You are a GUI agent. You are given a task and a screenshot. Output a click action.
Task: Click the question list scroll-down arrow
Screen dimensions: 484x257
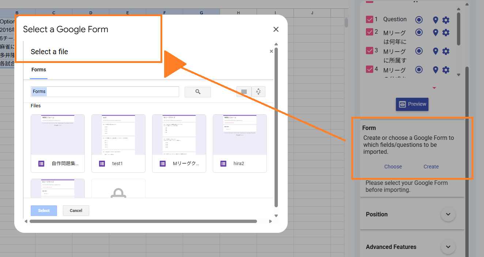pos(459,75)
